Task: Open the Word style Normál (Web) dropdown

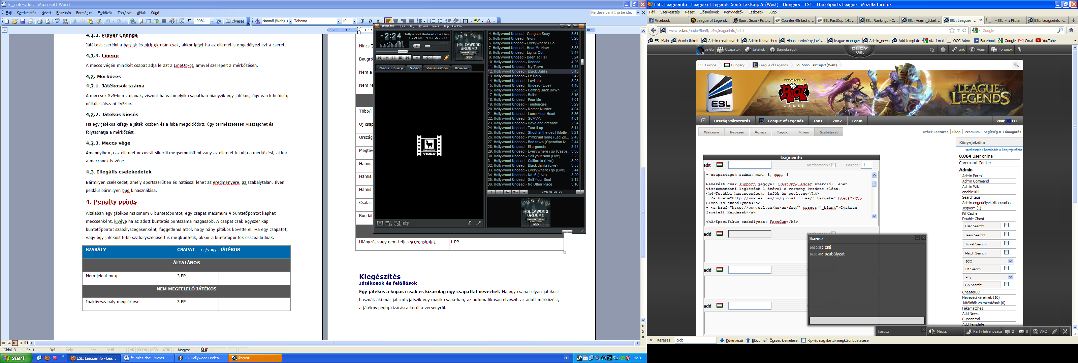Action: point(290,21)
